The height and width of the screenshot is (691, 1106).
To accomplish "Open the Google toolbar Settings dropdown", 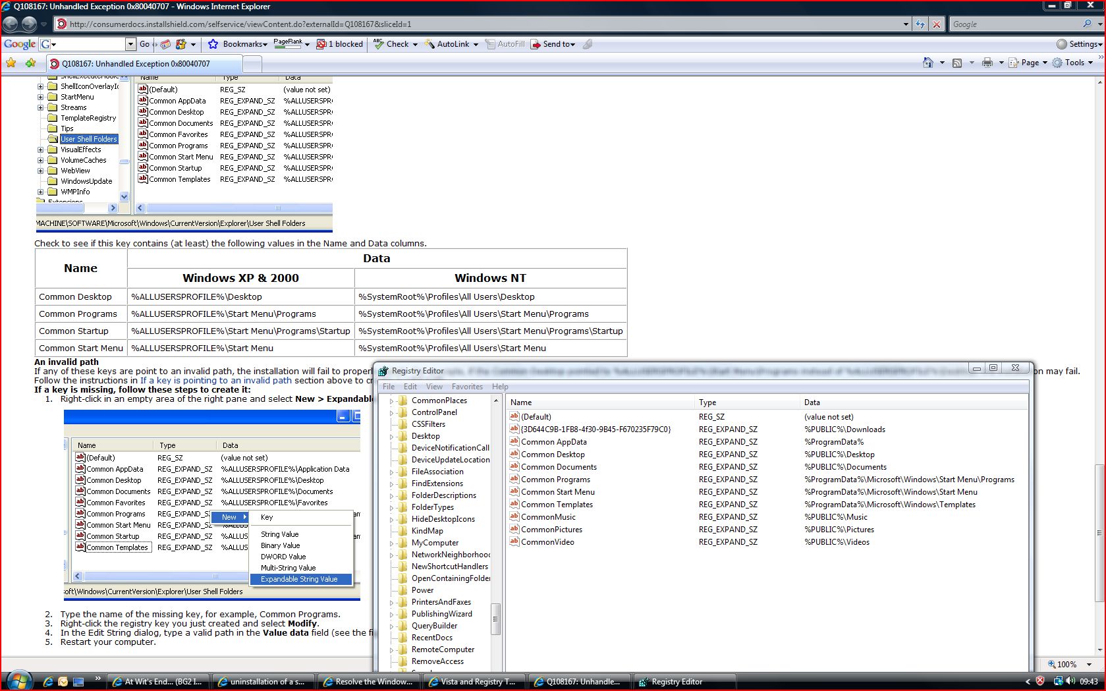I will coord(1079,44).
